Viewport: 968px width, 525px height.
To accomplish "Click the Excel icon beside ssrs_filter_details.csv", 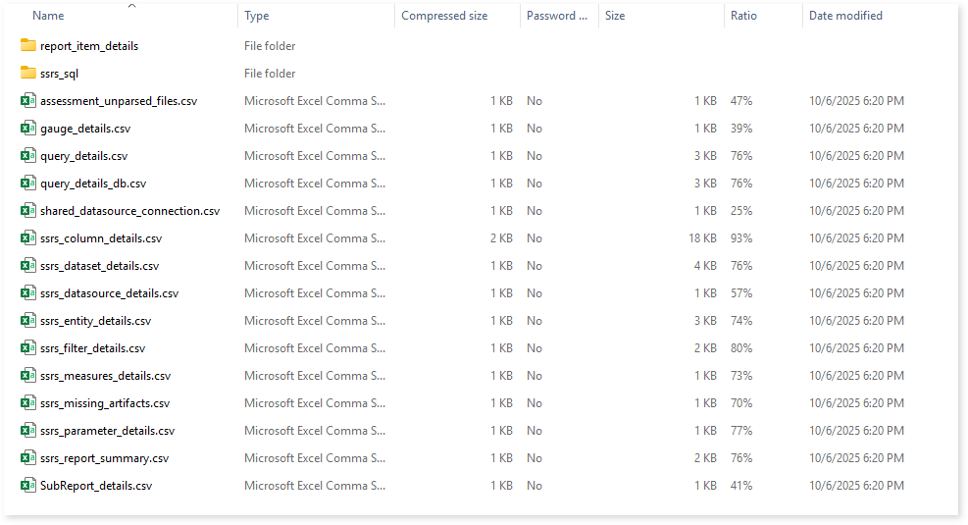I will (28, 348).
